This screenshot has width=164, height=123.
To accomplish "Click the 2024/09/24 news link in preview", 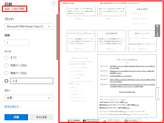I will (132, 85).
